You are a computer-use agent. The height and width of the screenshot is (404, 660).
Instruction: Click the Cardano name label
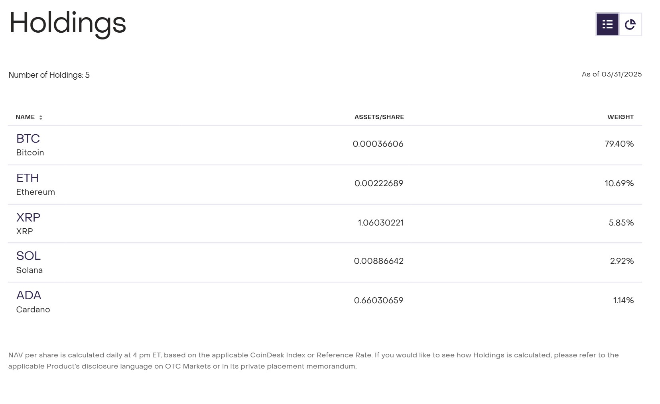(33, 310)
